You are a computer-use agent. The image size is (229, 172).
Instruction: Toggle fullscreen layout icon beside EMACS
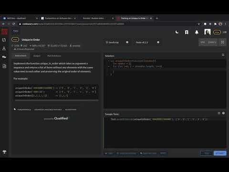coord(222,42)
